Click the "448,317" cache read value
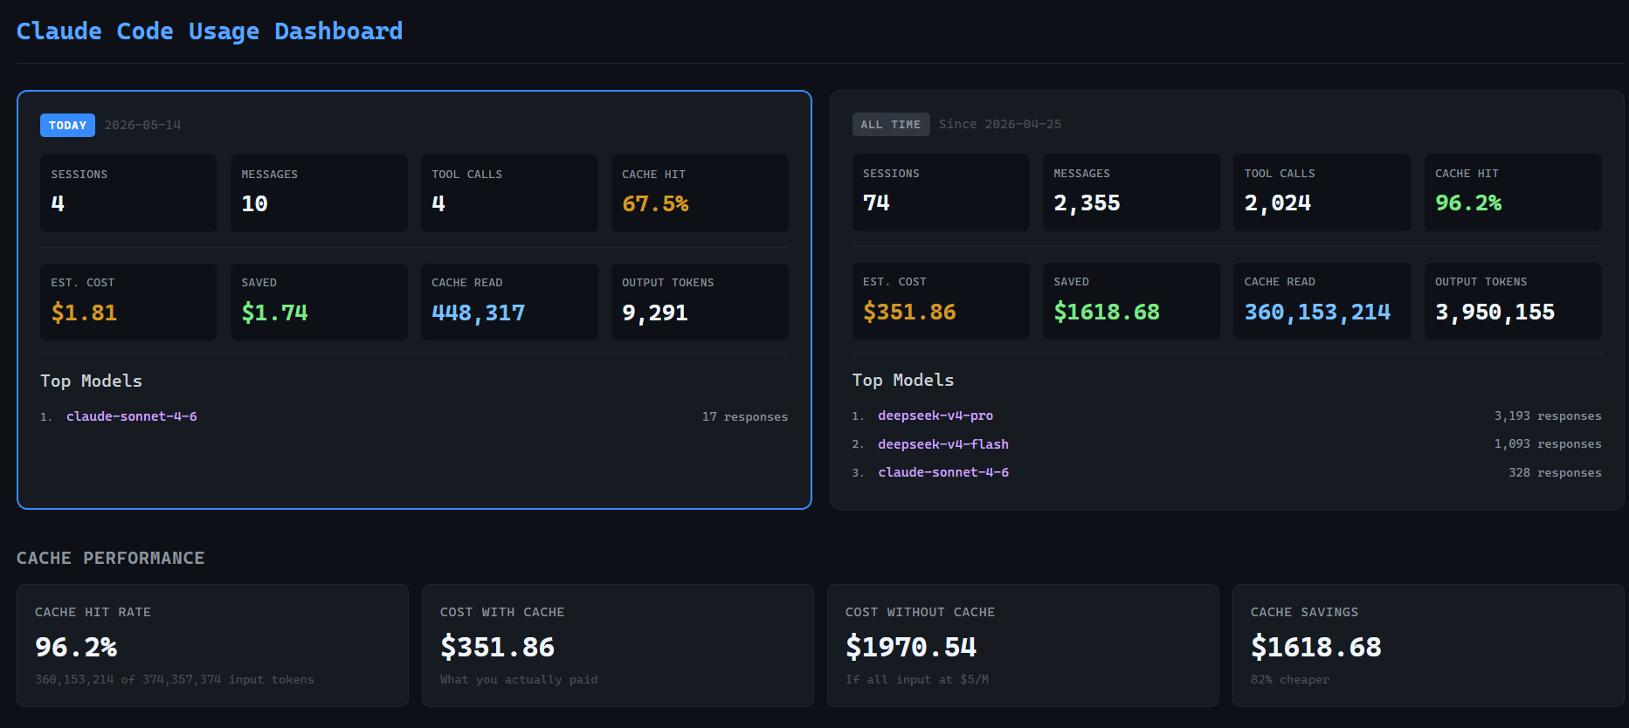 click(x=479, y=312)
